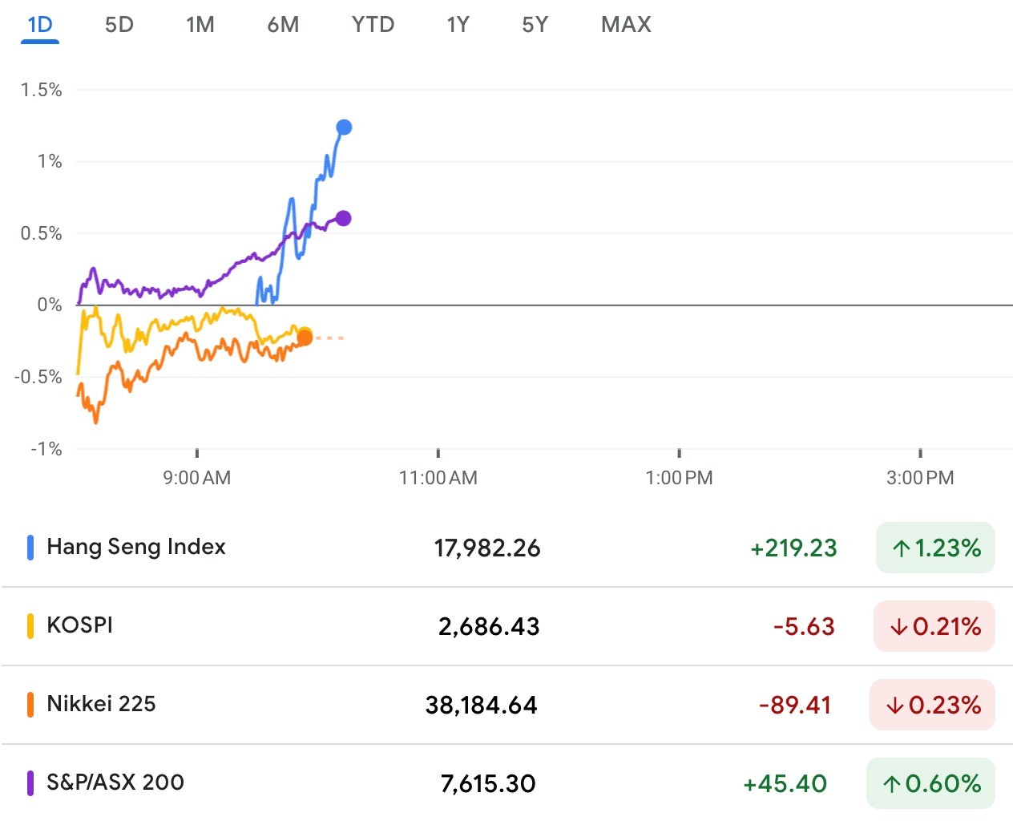Click the blue Hang Seng endpoint dot on chart
This screenshot has height=821, width=1013.
tap(344, 127)
